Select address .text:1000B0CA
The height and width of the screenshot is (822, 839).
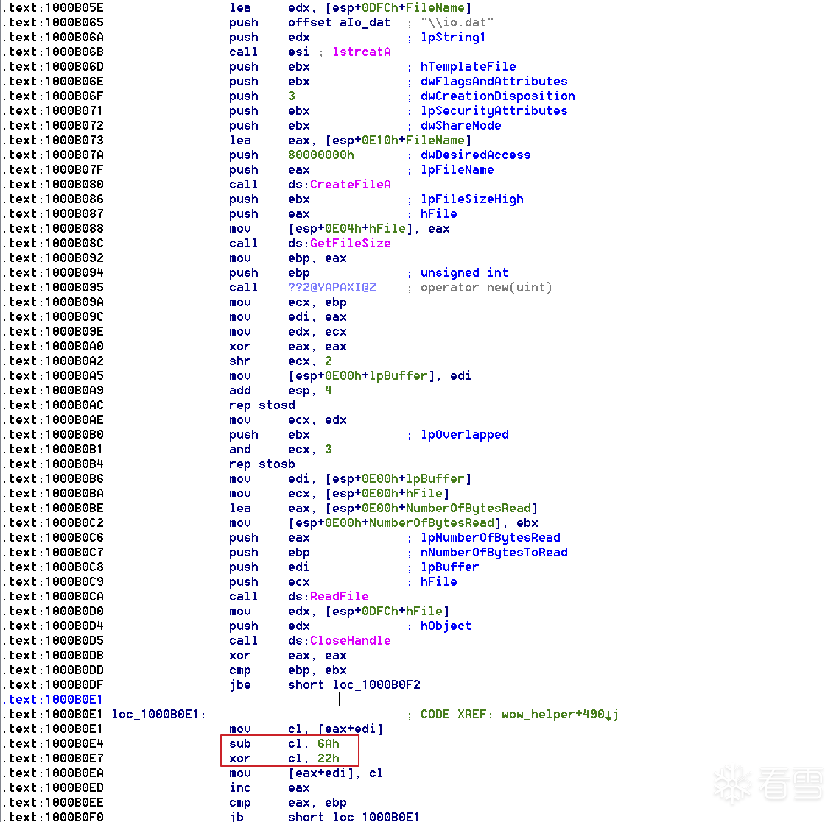tap(53, 597)
